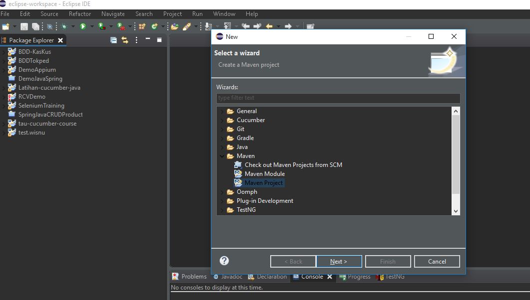Click the Collapse All icon in Package Explorer

coord(113,40)
